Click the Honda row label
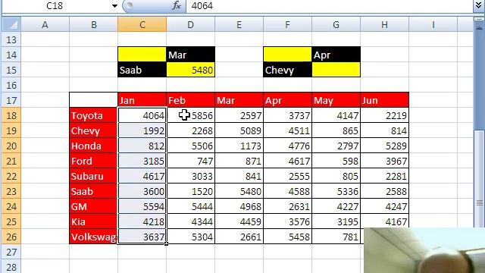Viewport: 485px width, 273px height. pos(94,146)
